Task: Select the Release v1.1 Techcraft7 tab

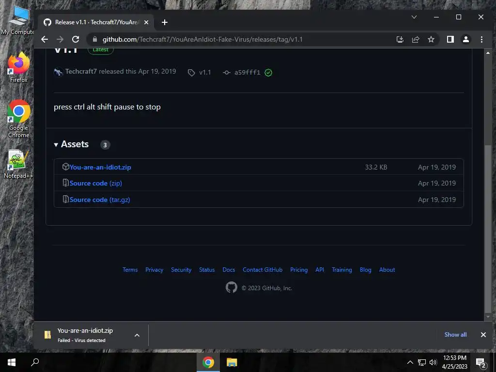Action: [95, 22]
